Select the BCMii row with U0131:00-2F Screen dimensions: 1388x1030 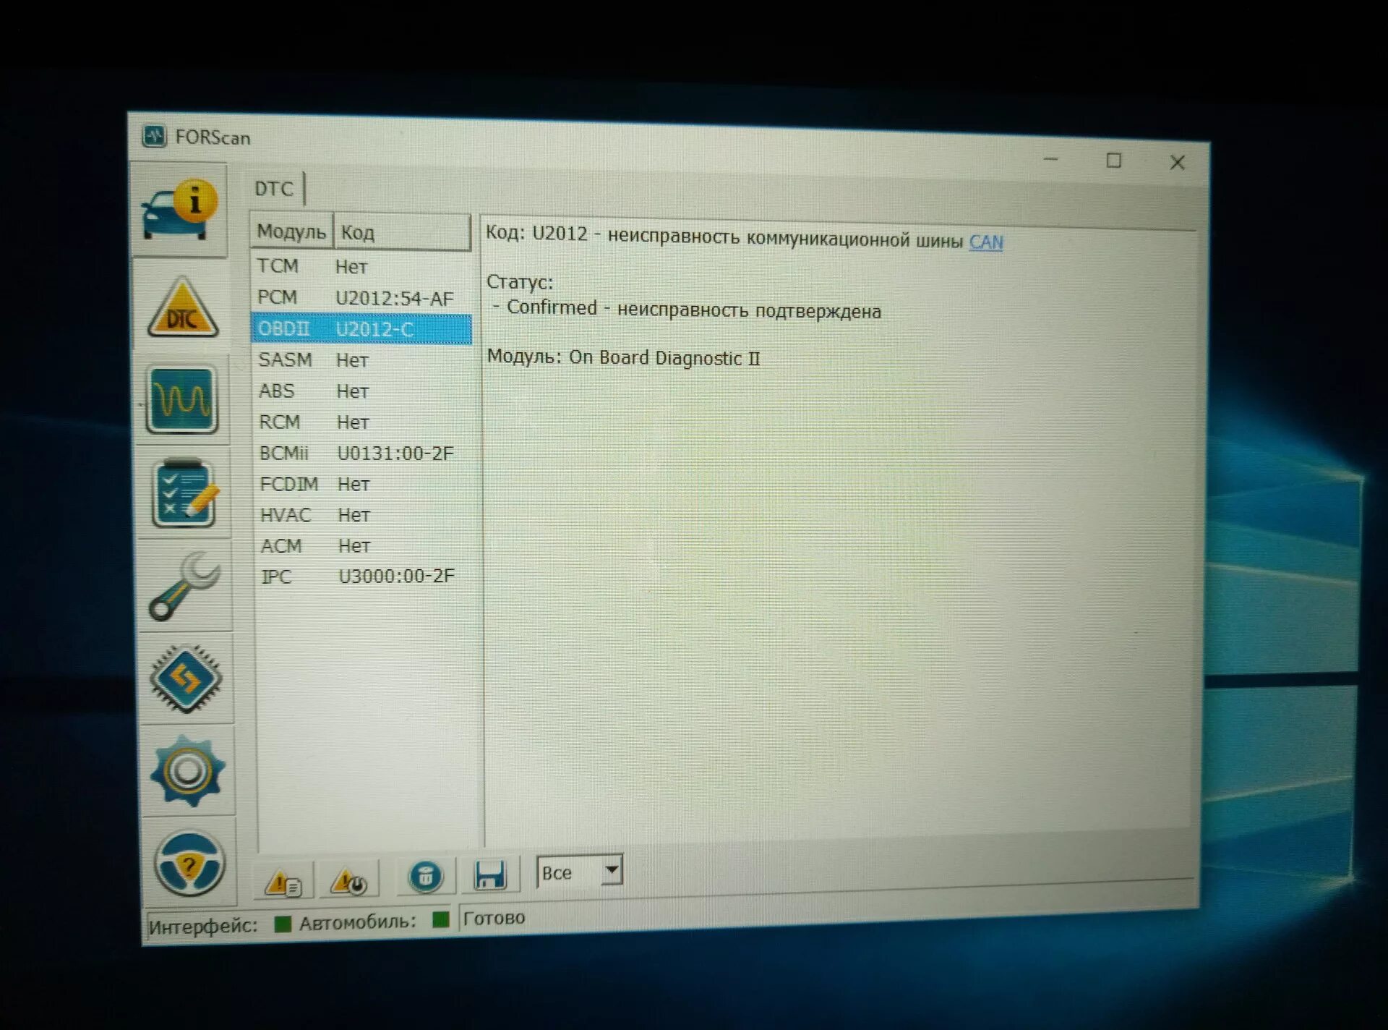tap(363, 453)
